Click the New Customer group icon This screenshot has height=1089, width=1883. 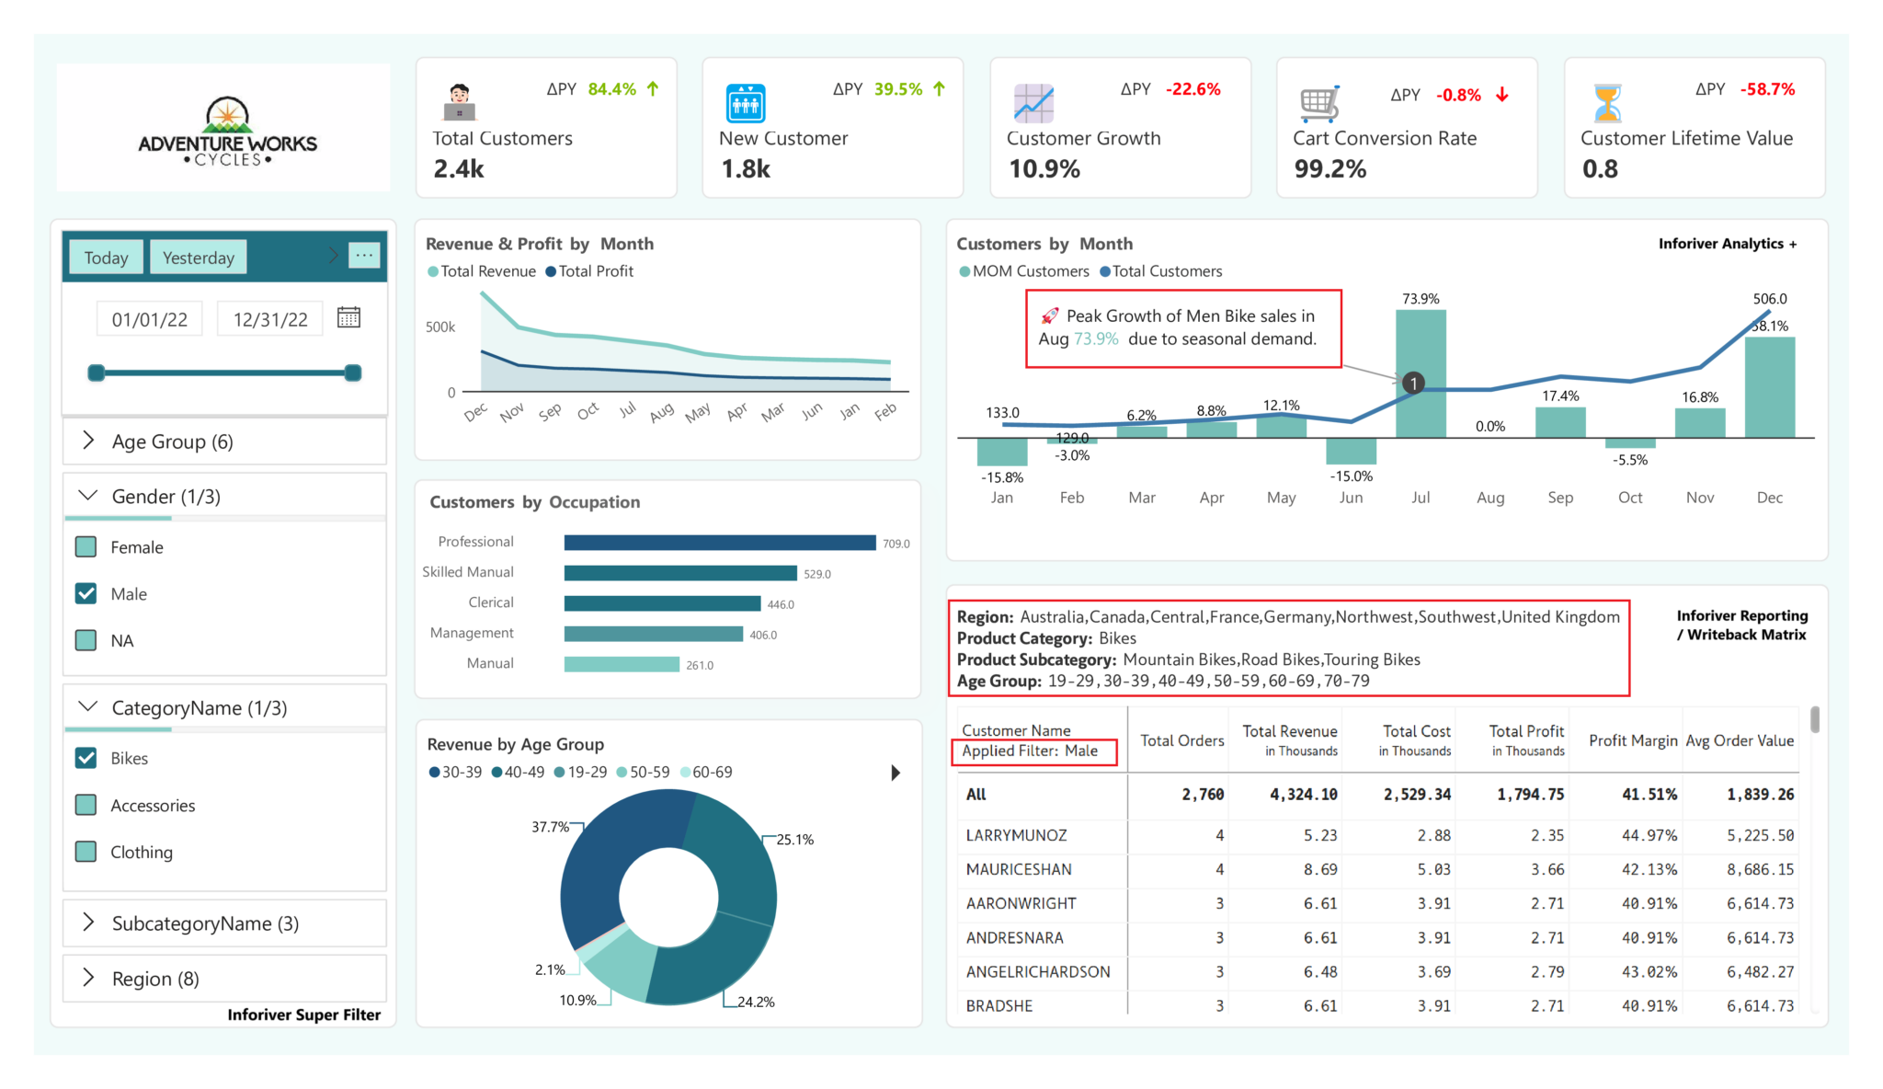(745, 103)
